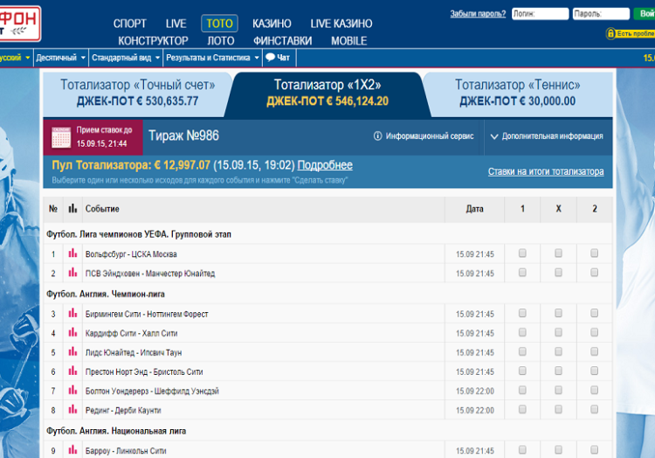Click the statistics column header icon

pyautogui.click(x=72, y=208)
